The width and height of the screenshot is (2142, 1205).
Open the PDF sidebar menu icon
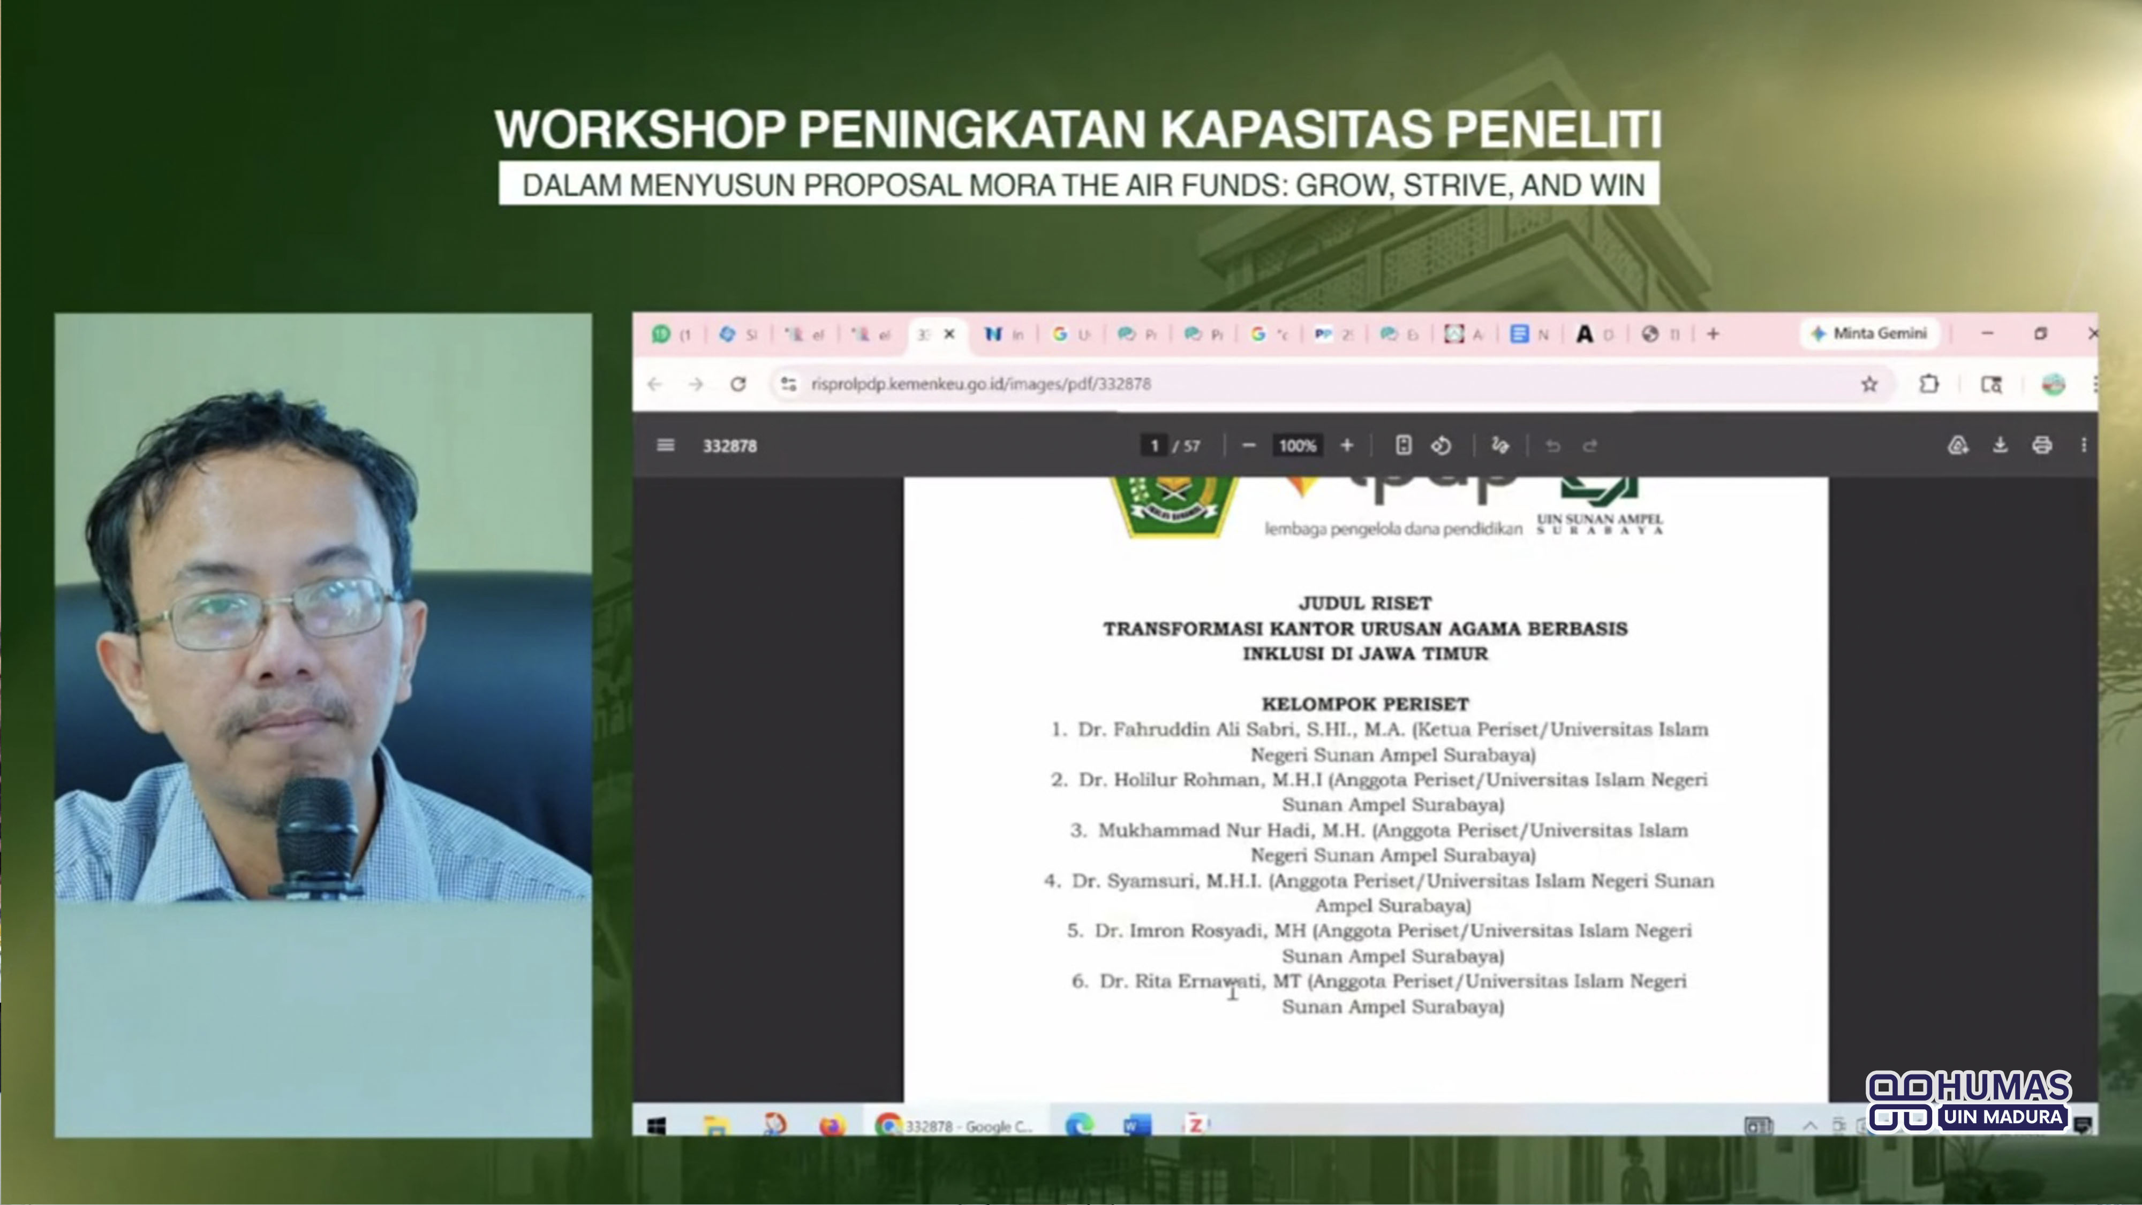[x=665, y=445]
